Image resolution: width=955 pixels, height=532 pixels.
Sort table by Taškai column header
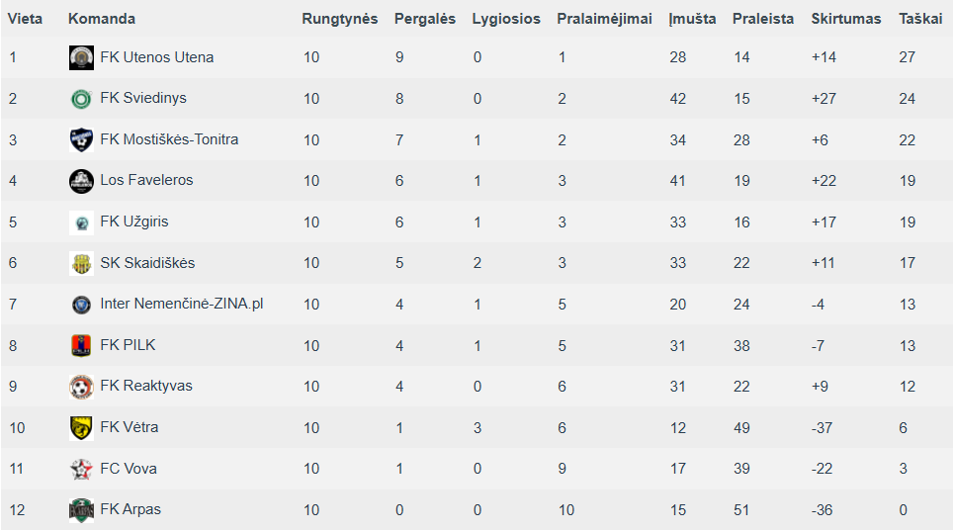click(x=920, y=19)
